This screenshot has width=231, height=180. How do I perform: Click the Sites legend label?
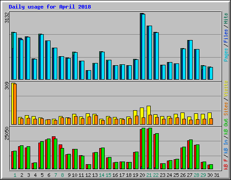pos(226,109)
